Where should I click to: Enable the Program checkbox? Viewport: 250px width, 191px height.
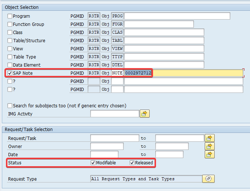pos(10,16)
